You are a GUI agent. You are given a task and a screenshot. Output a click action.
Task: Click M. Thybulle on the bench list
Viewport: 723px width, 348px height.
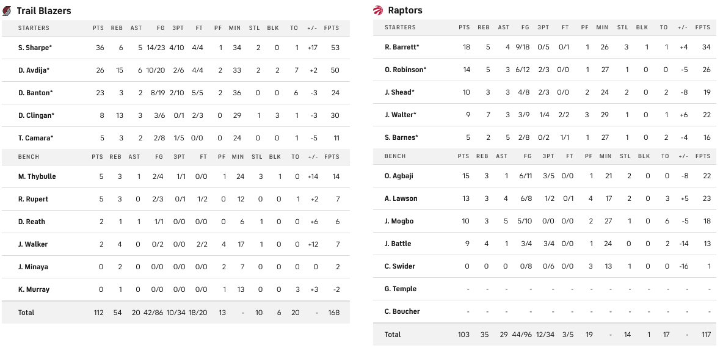[x=37, y=176]
